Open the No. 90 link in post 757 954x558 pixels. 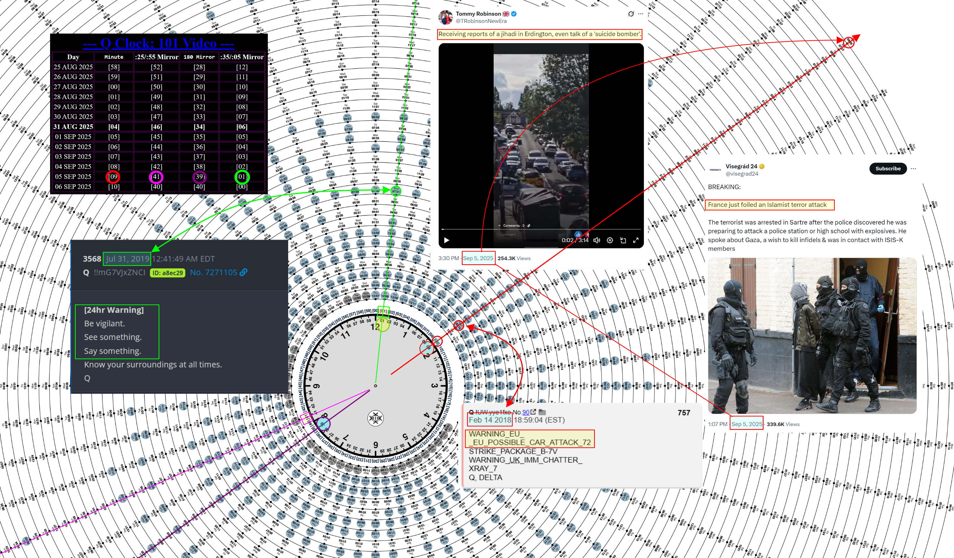click(x=525, y=412)
